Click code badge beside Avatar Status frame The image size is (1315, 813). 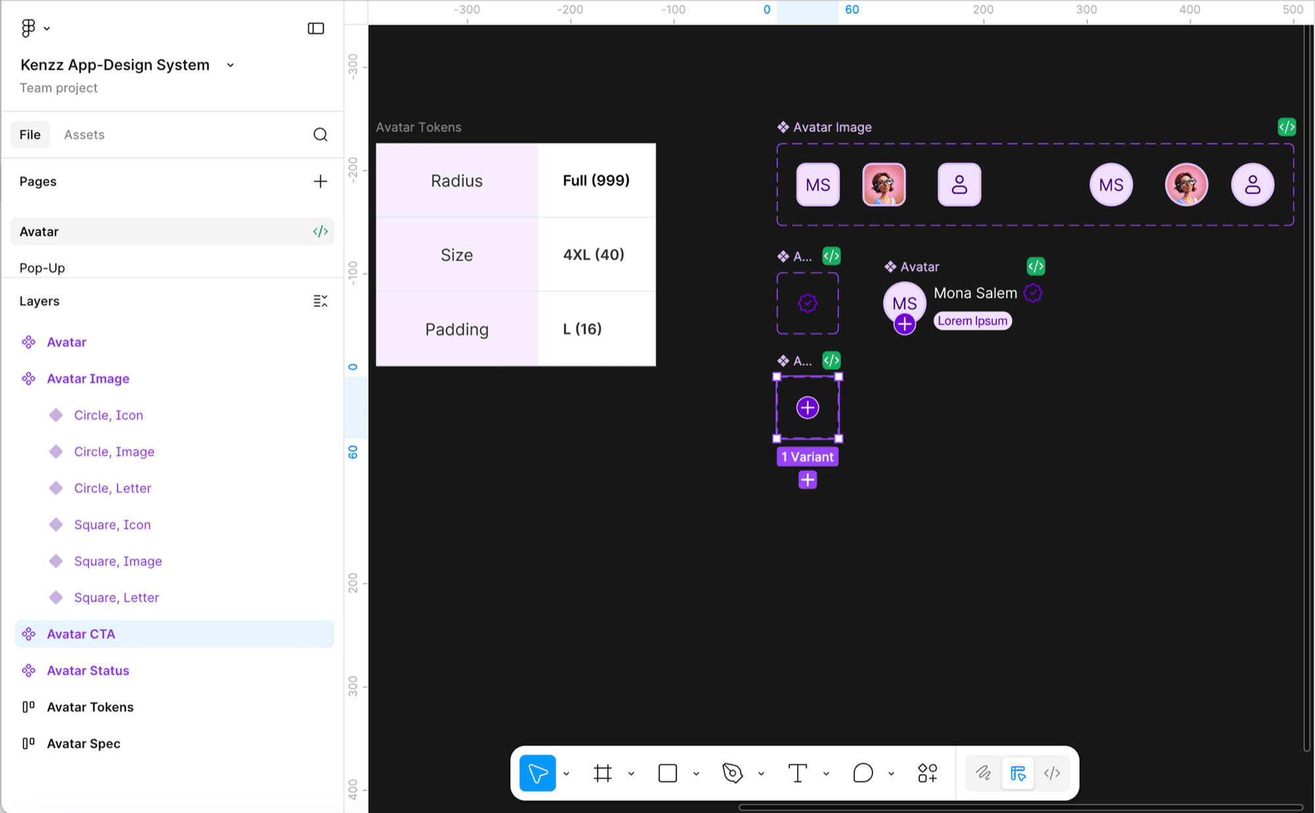coord(832,256)
